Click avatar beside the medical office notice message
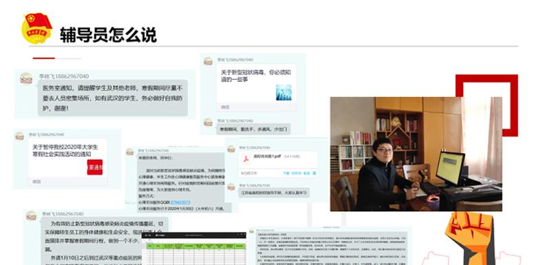The image size is (547, 265). [x=26, y=79]
